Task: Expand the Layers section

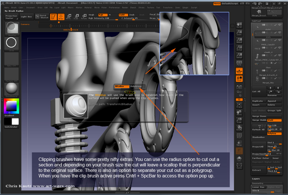Action: pyautogui.click(x=256, y=179)
